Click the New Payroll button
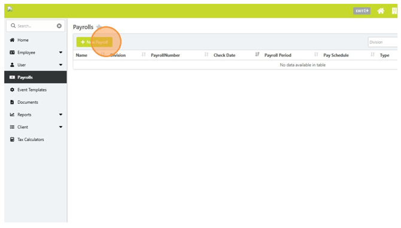The image size is (401, 228). [x=95, y=42]
